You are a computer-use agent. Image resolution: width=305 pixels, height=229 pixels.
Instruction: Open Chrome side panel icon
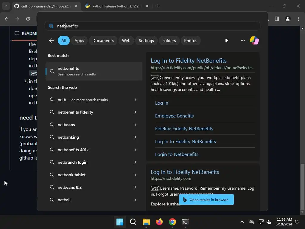click(x=277, y=19)
